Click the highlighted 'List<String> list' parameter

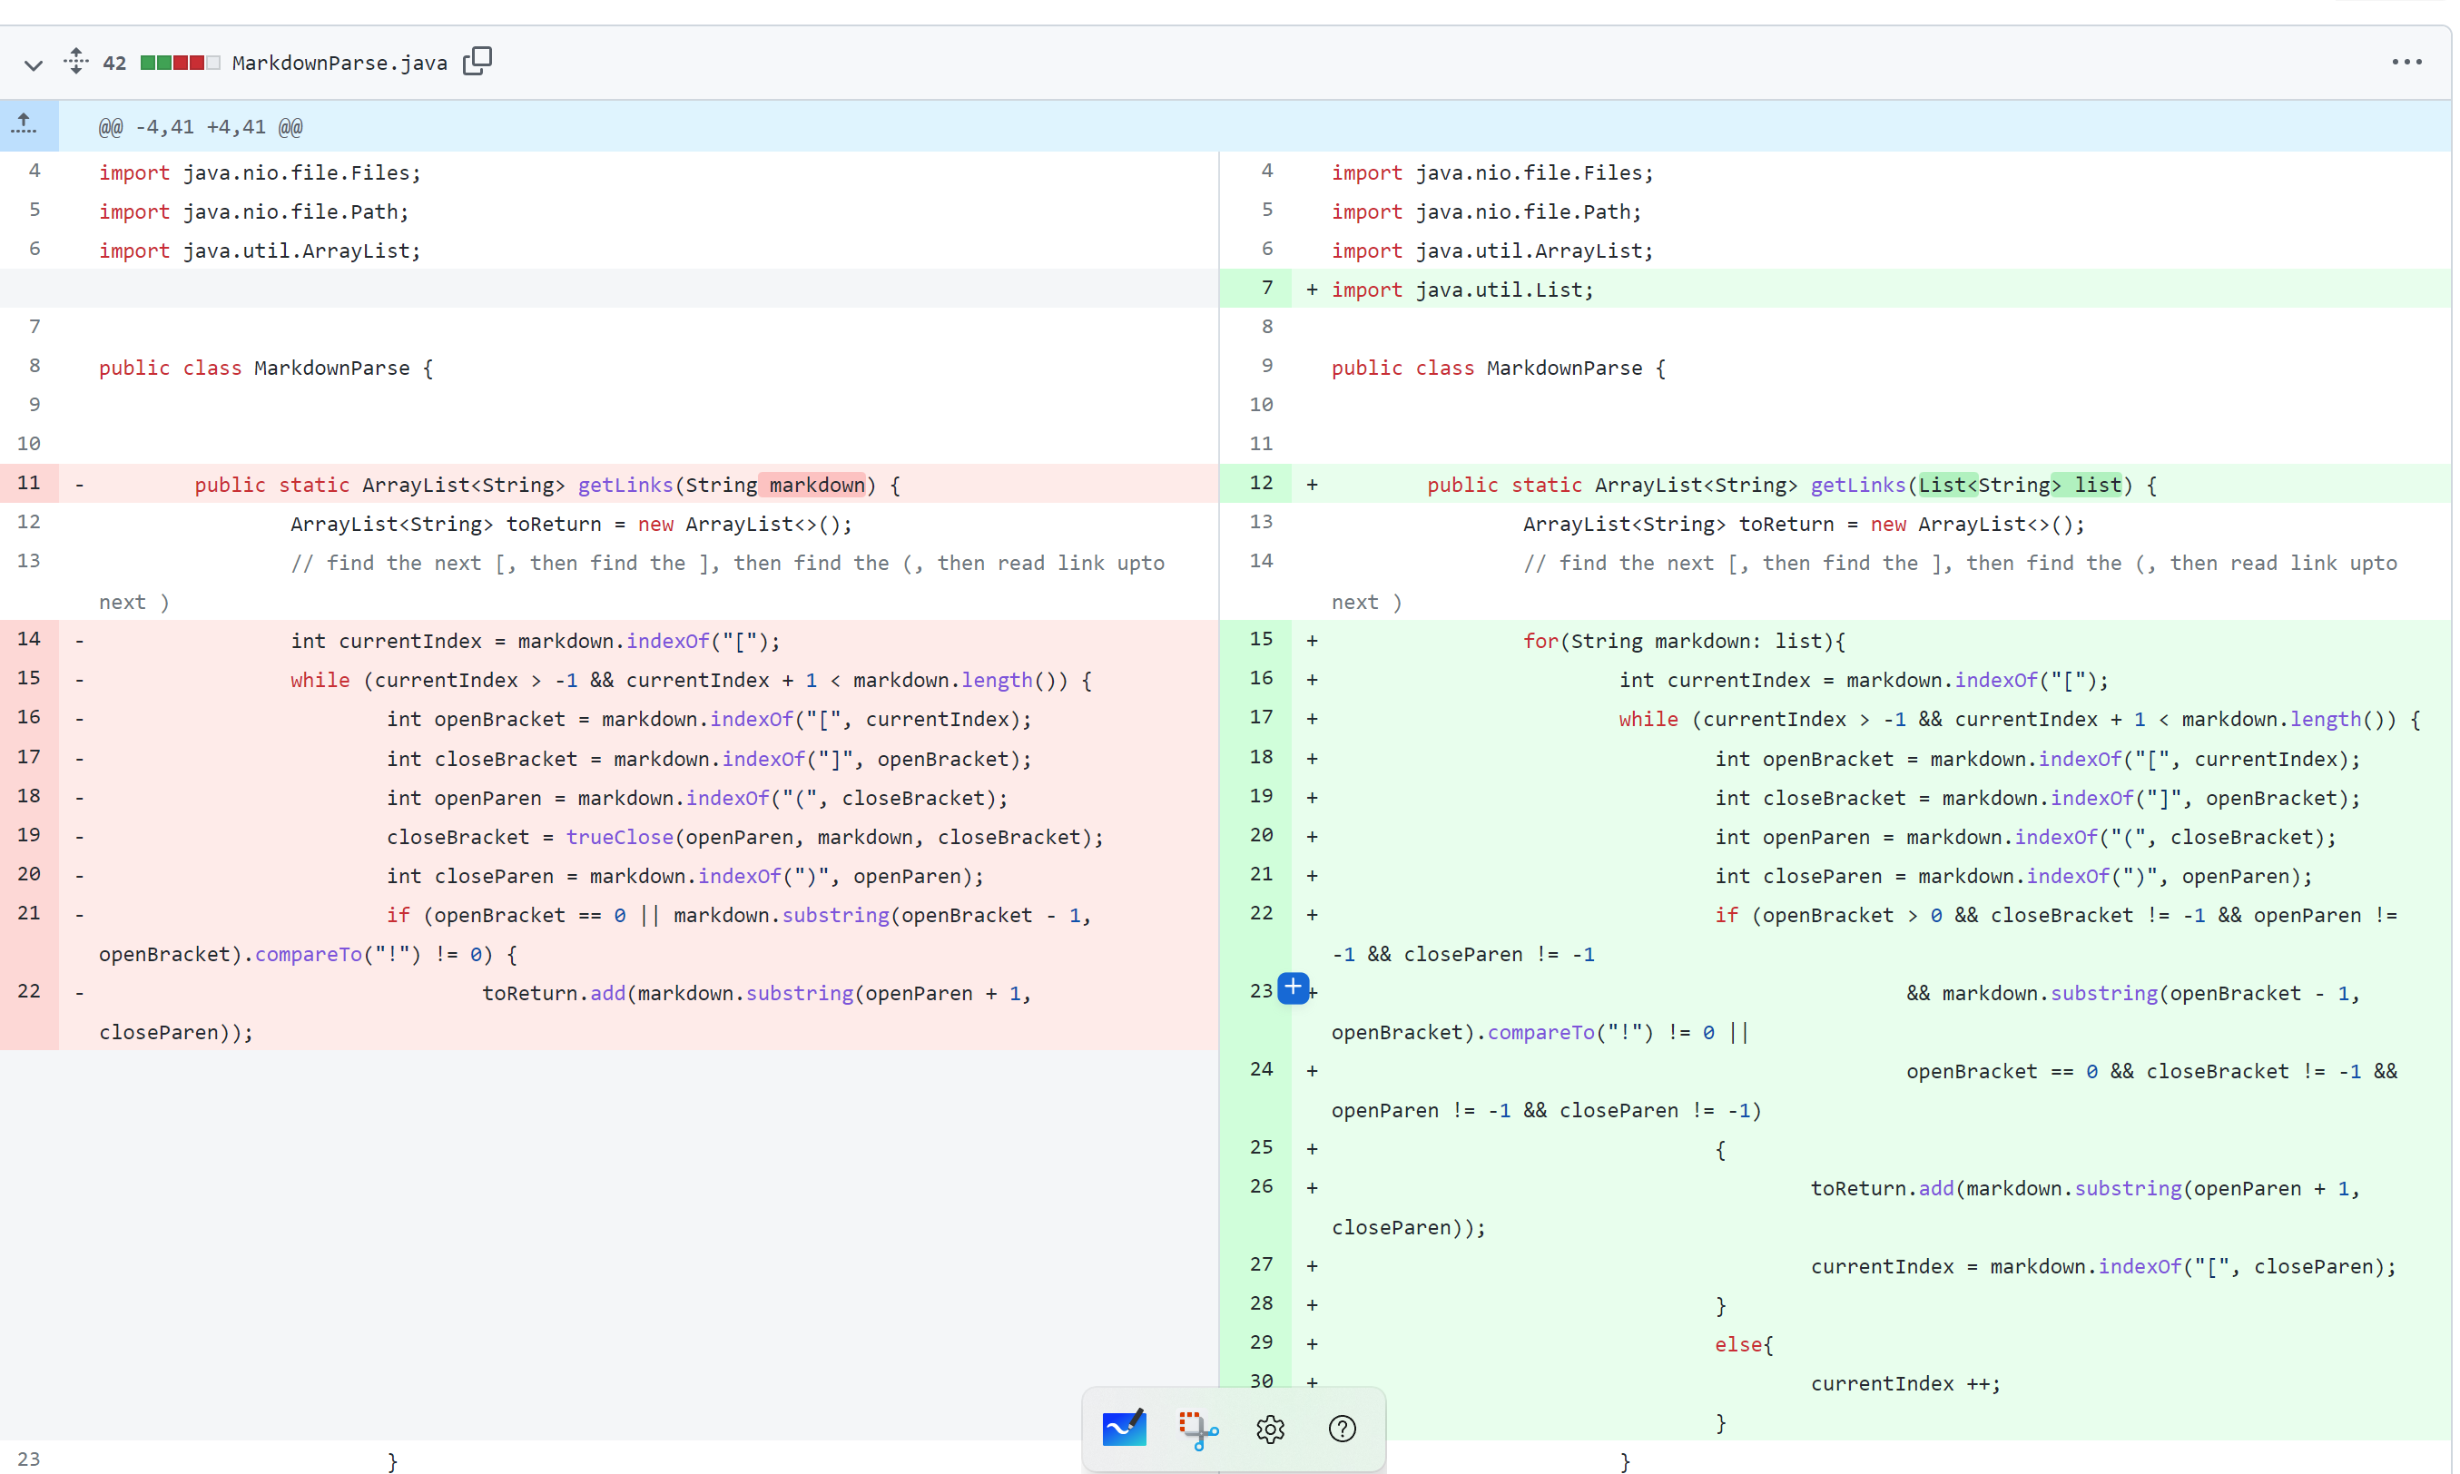[x=2020, y=485]
